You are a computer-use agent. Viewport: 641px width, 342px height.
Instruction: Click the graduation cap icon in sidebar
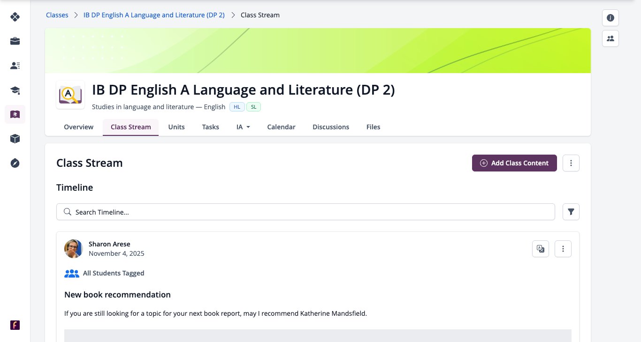pos(15,90)
